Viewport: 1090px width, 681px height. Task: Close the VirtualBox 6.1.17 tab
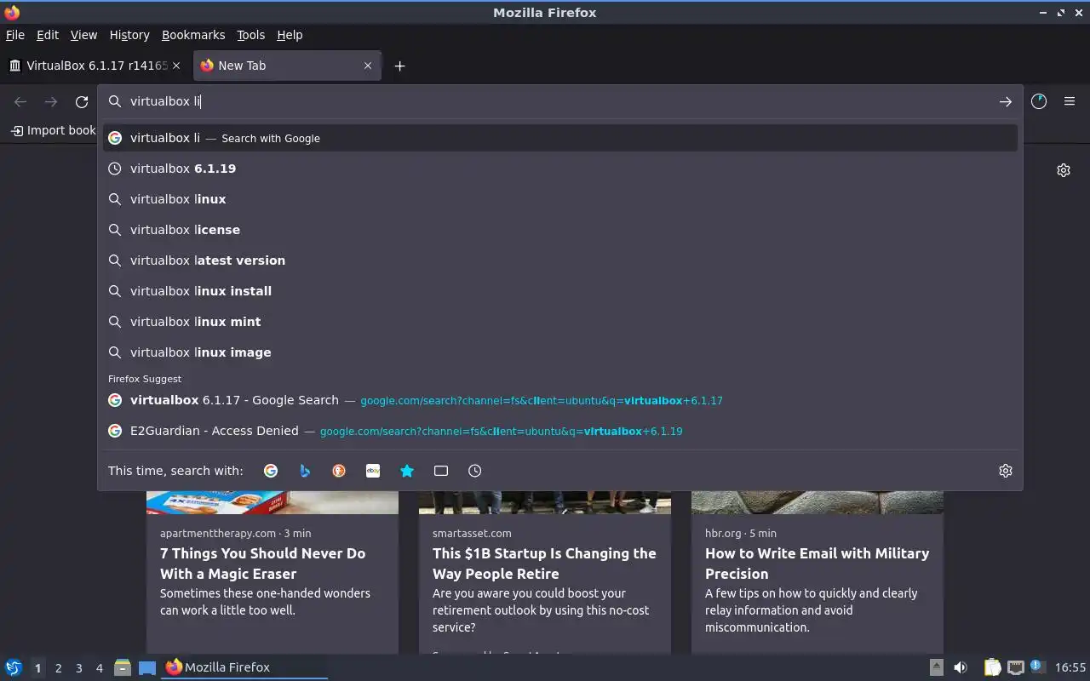(176, 66)
